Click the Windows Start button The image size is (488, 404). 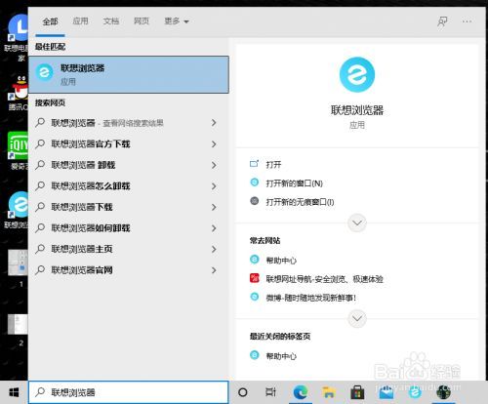pos(14,392)
